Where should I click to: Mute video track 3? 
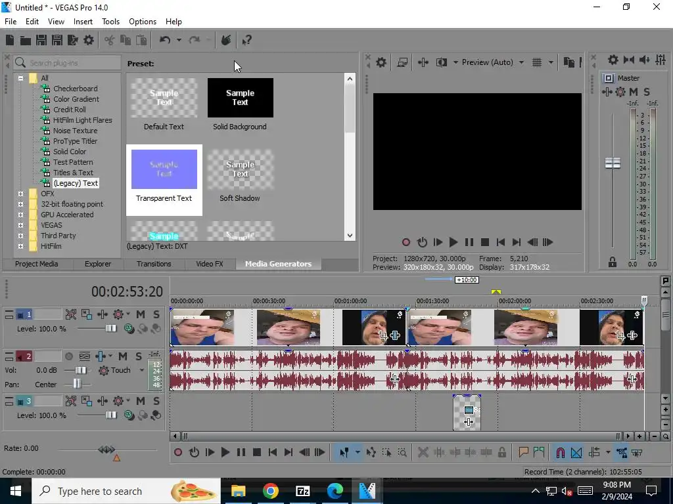pos(141,401)
